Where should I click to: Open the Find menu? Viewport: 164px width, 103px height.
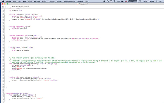point(30,1)
